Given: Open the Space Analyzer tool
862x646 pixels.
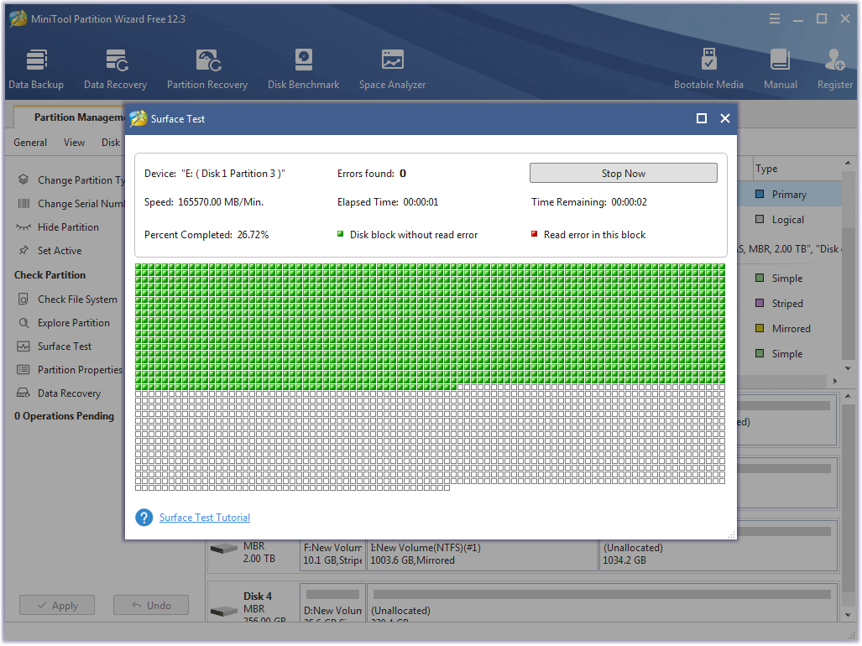Looking at the screenshot, I should 393,69.
